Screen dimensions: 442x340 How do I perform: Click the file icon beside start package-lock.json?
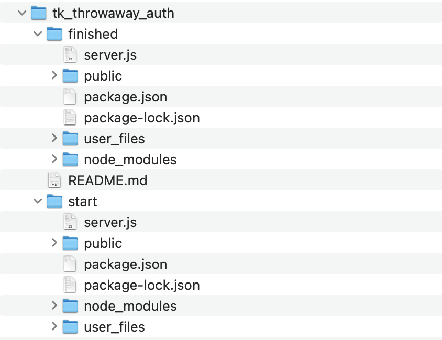(71, 285)
